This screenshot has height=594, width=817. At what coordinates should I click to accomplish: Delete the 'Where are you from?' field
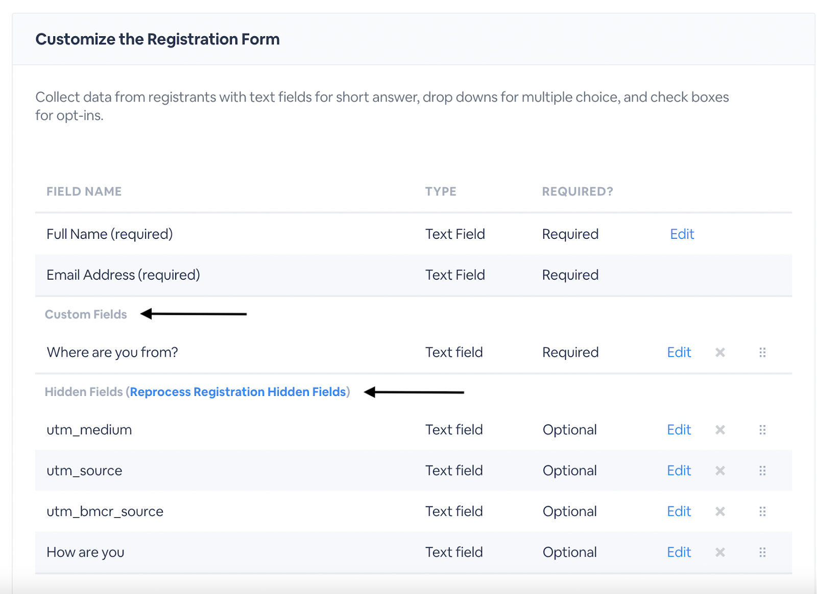[x=720, y=353]
